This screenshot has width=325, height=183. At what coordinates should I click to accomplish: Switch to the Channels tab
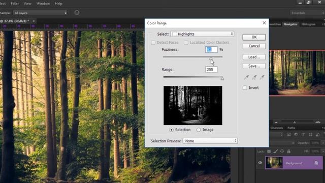pyautogui.click(x=277, y=128)
